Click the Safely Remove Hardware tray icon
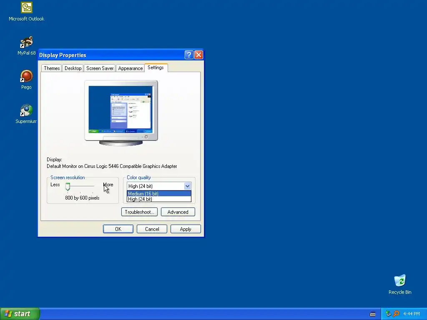427x320 pixels. coord(388,314)
